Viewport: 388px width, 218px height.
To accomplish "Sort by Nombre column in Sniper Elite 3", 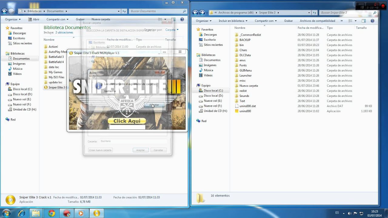I will tap(240, 28).
